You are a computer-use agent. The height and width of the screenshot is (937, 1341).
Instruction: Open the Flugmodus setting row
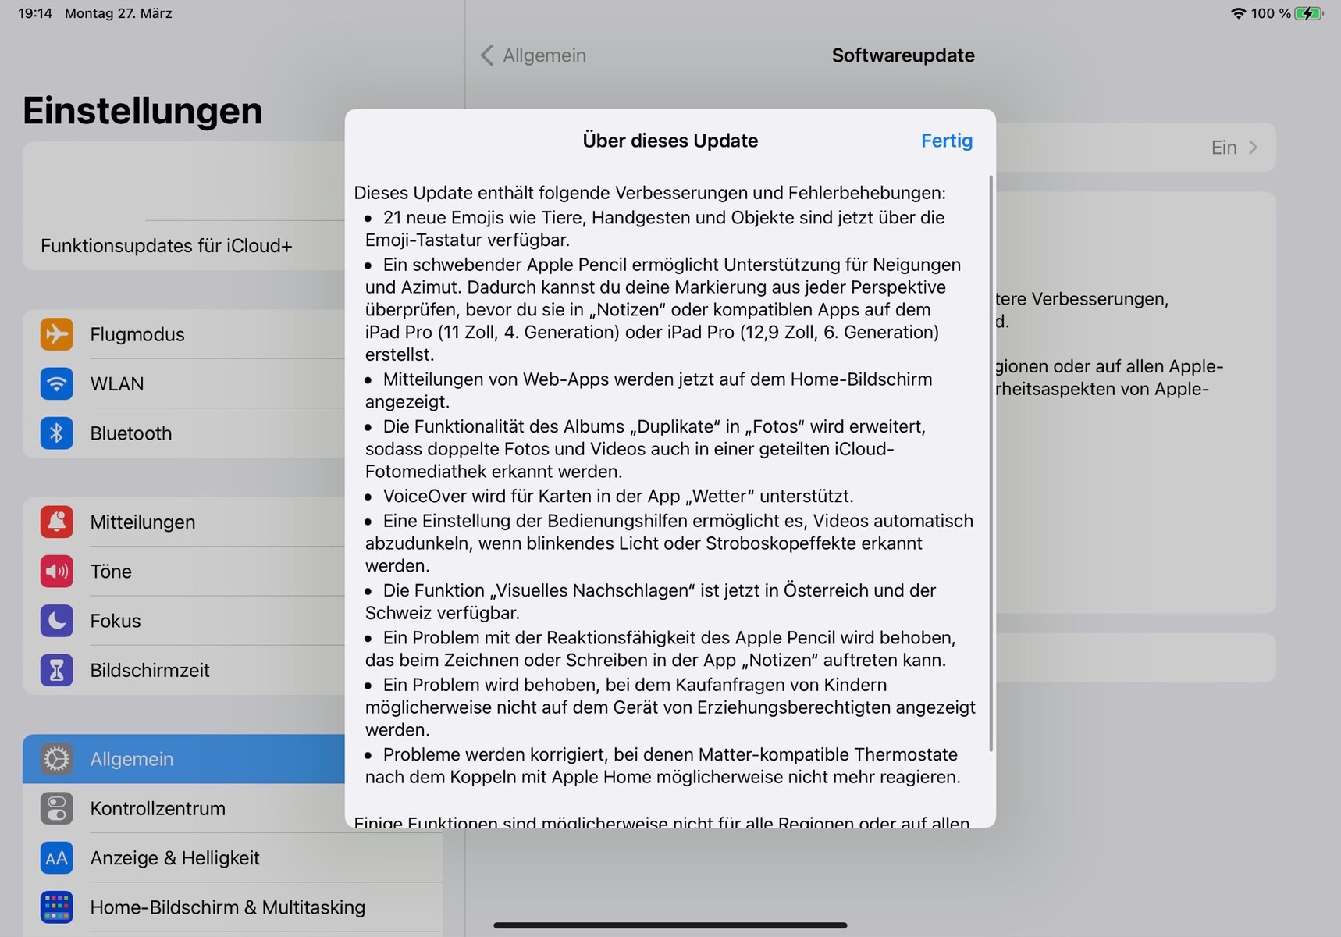184,334
